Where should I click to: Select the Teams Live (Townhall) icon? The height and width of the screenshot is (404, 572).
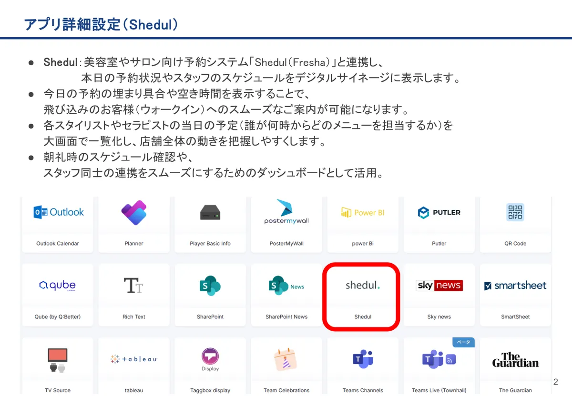[439, 359]
